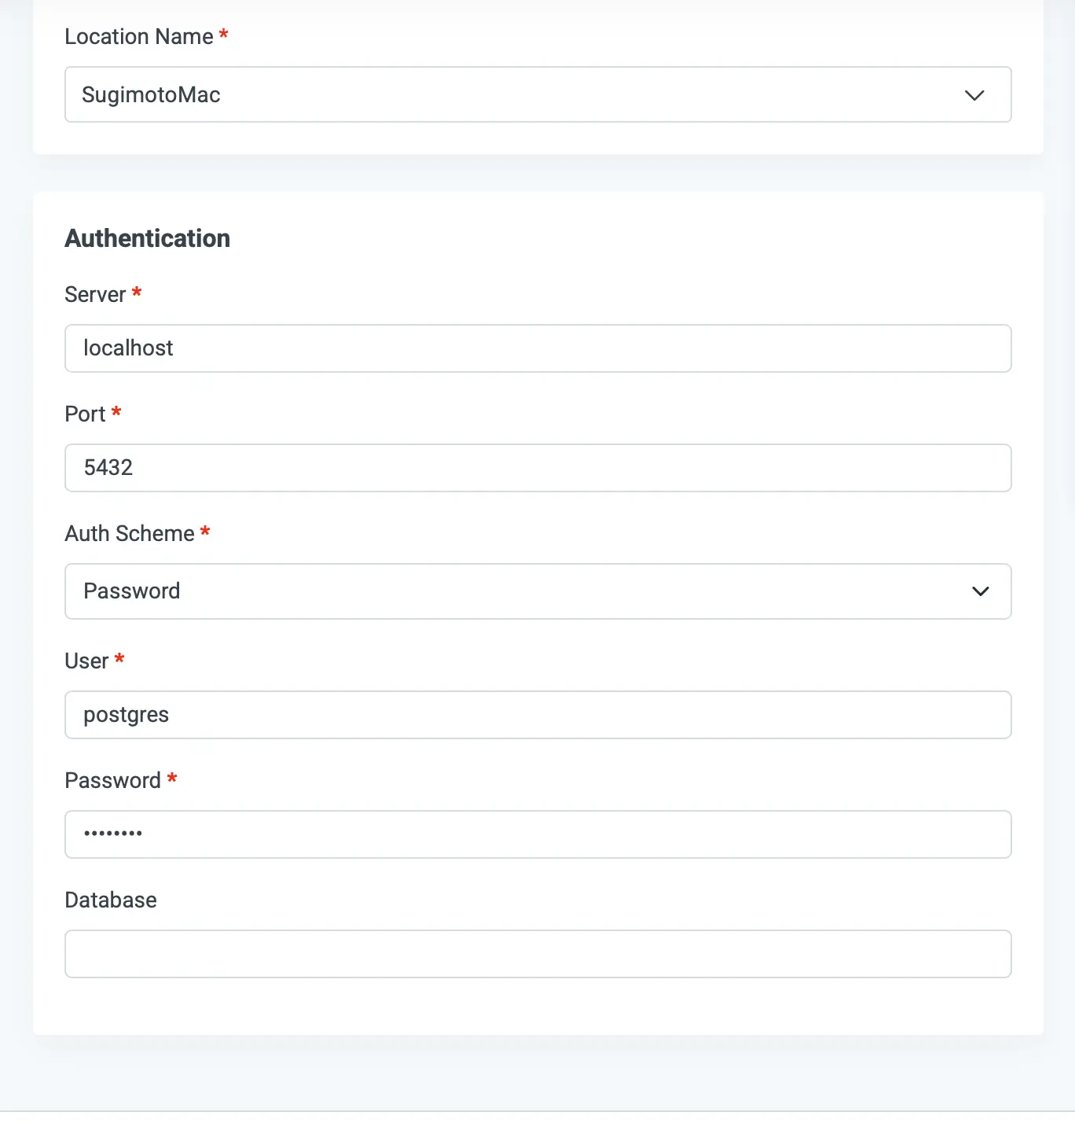1075x1123 pixels.
Task: Click the Port field showing 5432
Action: (x=537, y=468)
